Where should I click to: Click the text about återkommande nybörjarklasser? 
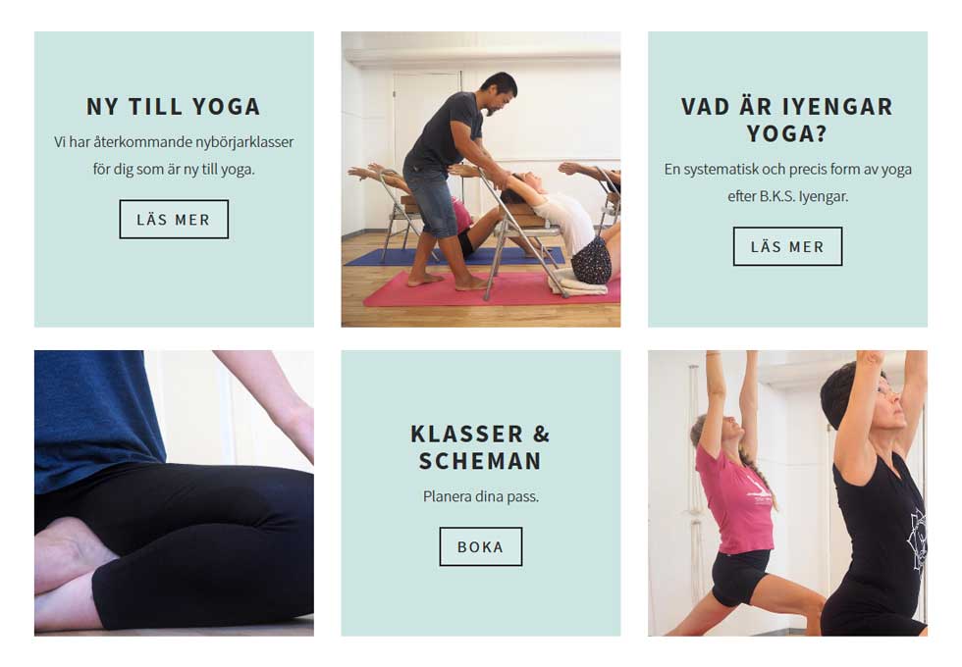[x=174, y=155]
